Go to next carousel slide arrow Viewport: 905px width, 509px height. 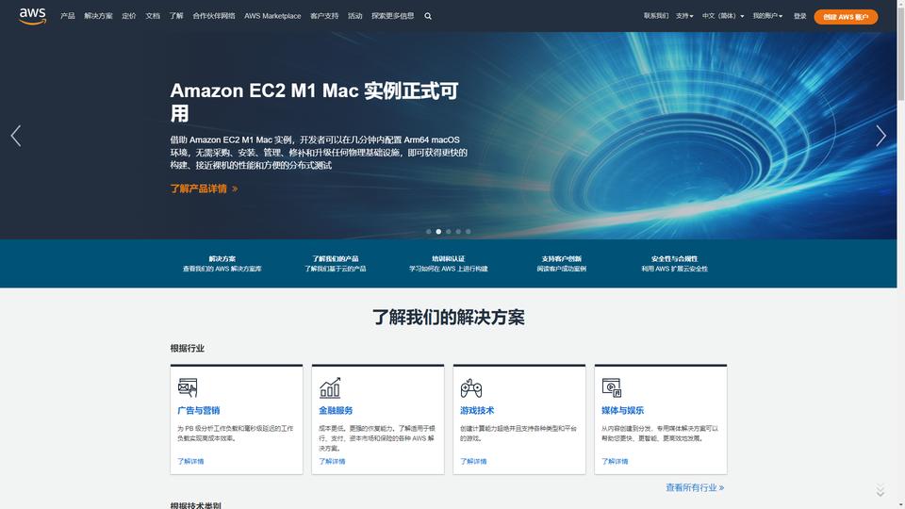click(x=880, y=136)
